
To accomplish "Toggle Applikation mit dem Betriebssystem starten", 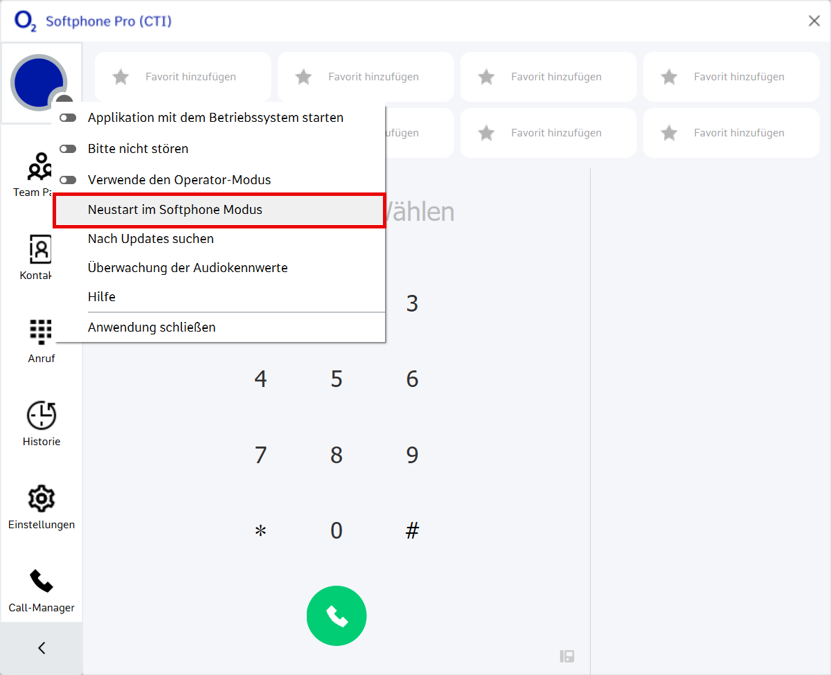I will coord(68,118).
